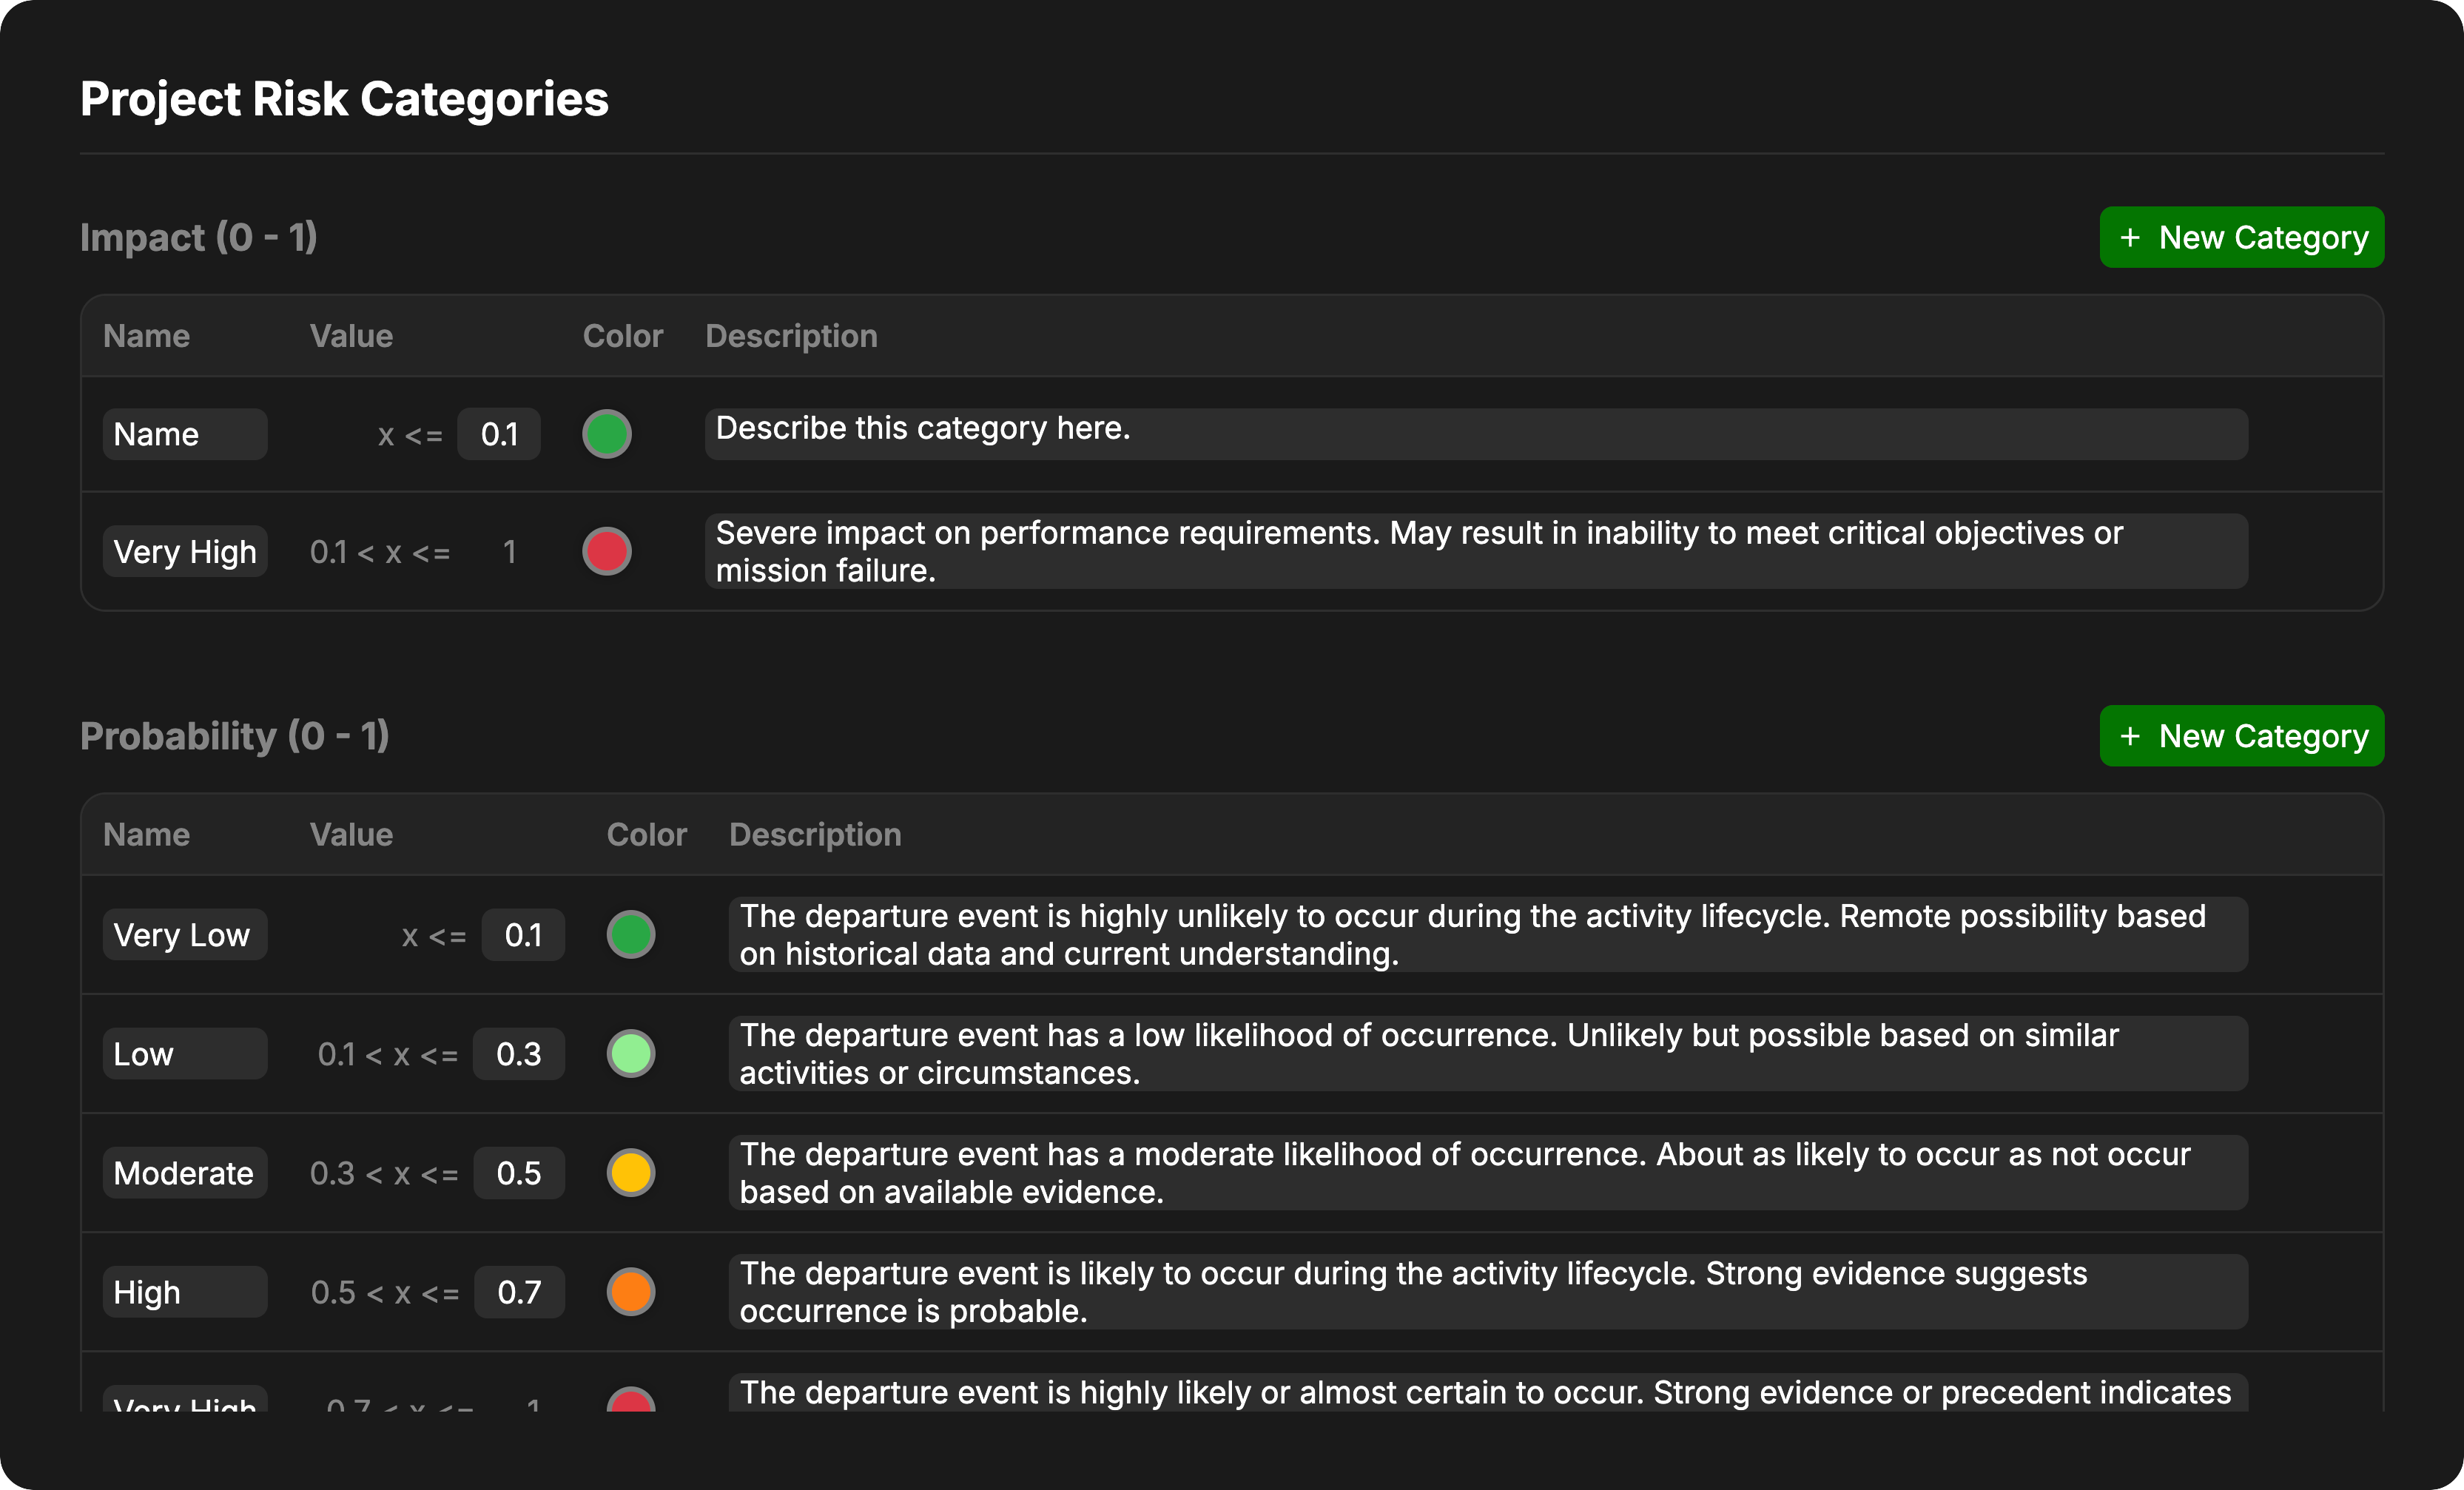
Task: Open yellow color swatch for Moderate probability
Action: tap(631, 1173)
